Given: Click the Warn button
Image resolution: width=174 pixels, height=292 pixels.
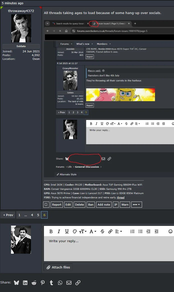Looking at the screenshot, I should [125, 204].
